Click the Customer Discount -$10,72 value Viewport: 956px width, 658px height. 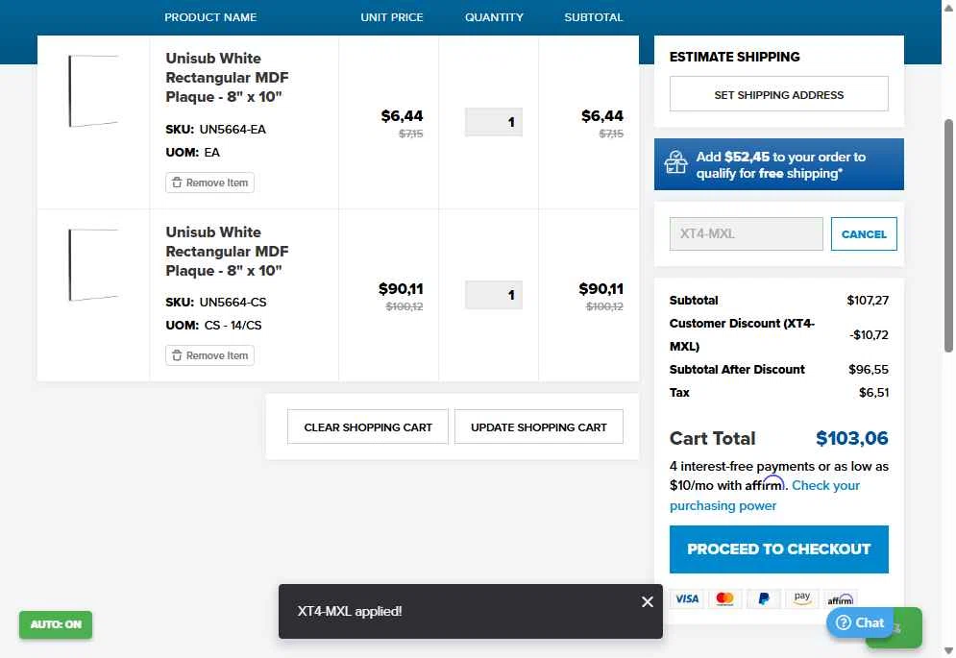click(869, 335)
